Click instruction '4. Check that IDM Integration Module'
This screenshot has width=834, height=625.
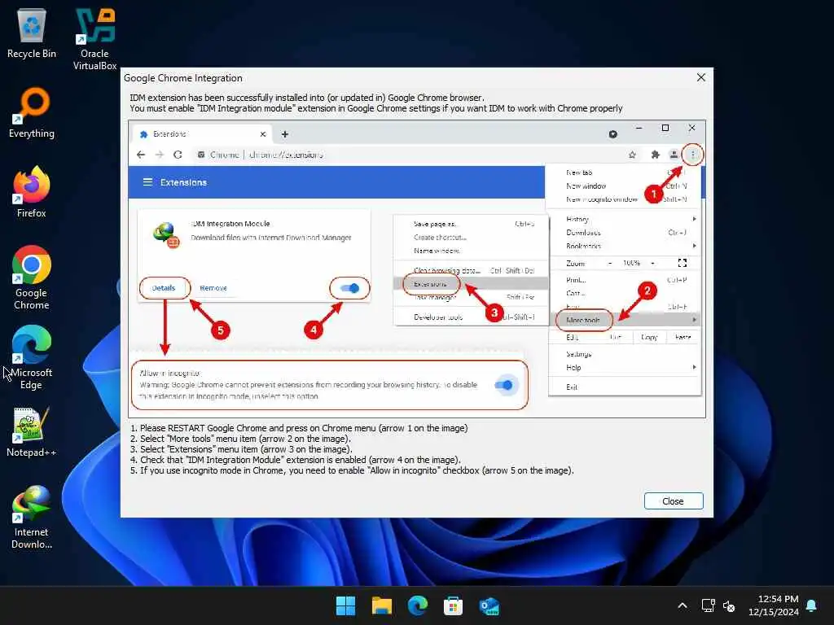296,461
